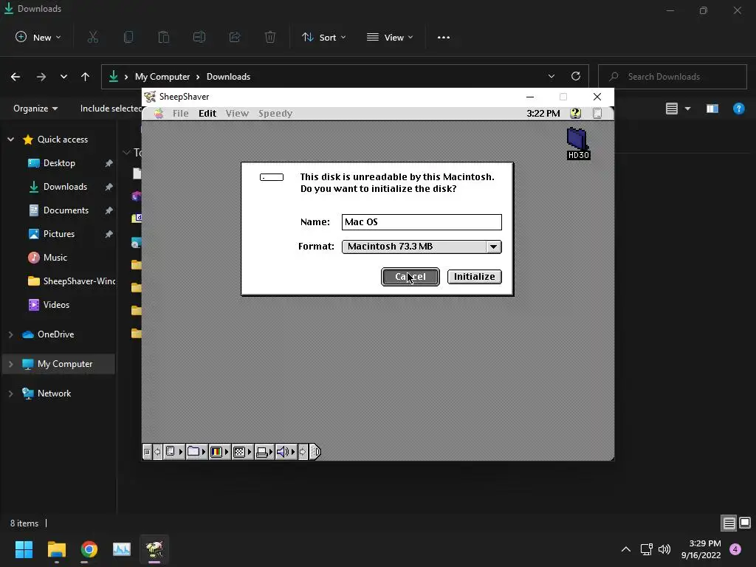
Task: Click the New button in File Explorer
Action: click(38, 37)
